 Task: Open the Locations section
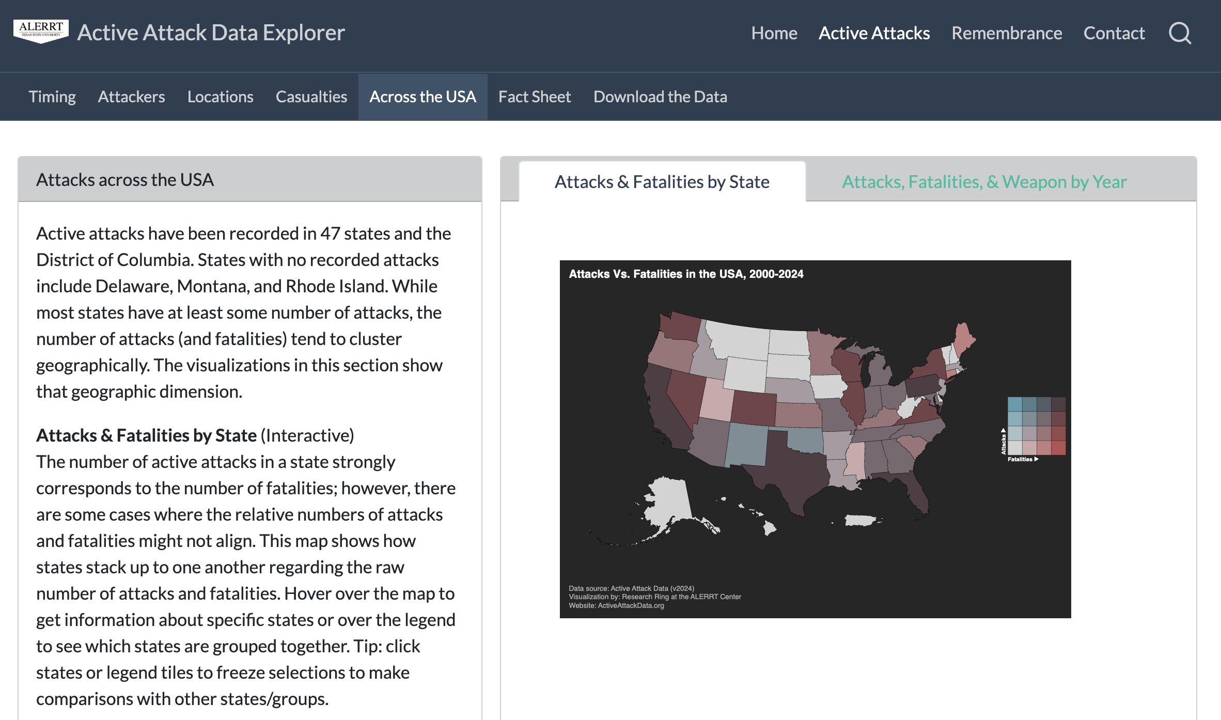pos(220,97)
